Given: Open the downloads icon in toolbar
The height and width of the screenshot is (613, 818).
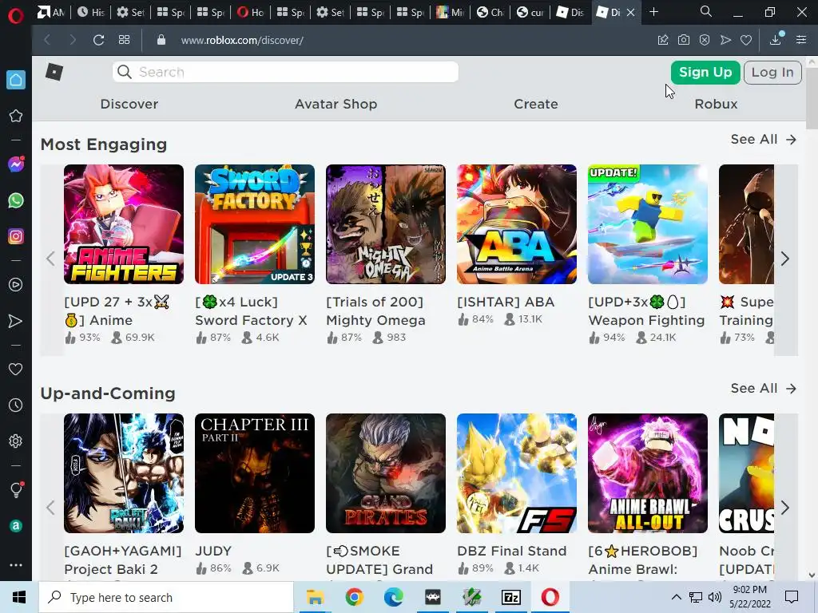Looking at the screenshot, I should pos(776,39).
